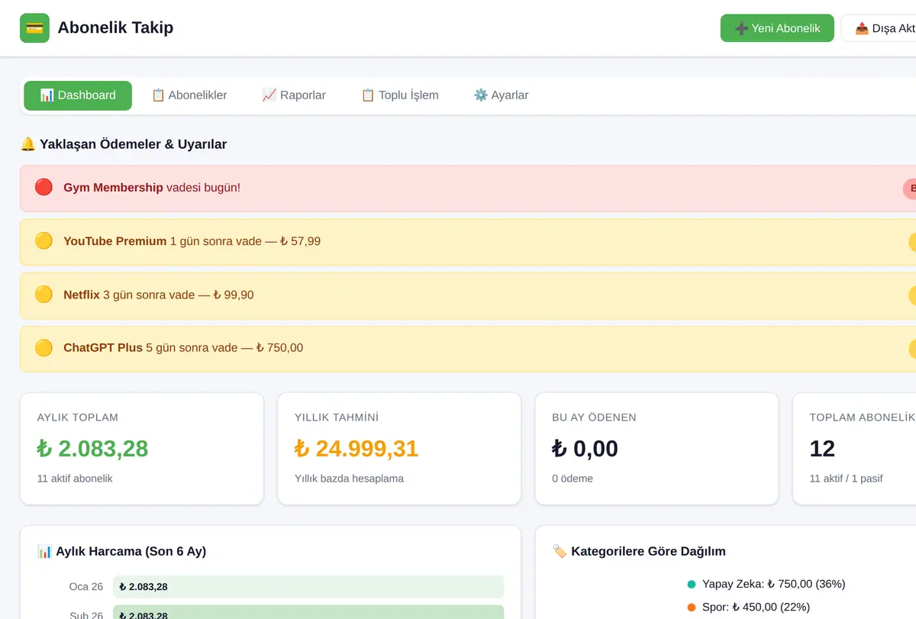916x619 pixels.
Task: Click the bell icon near Yaklaşan Ödemeler
Action: (28, 143)
